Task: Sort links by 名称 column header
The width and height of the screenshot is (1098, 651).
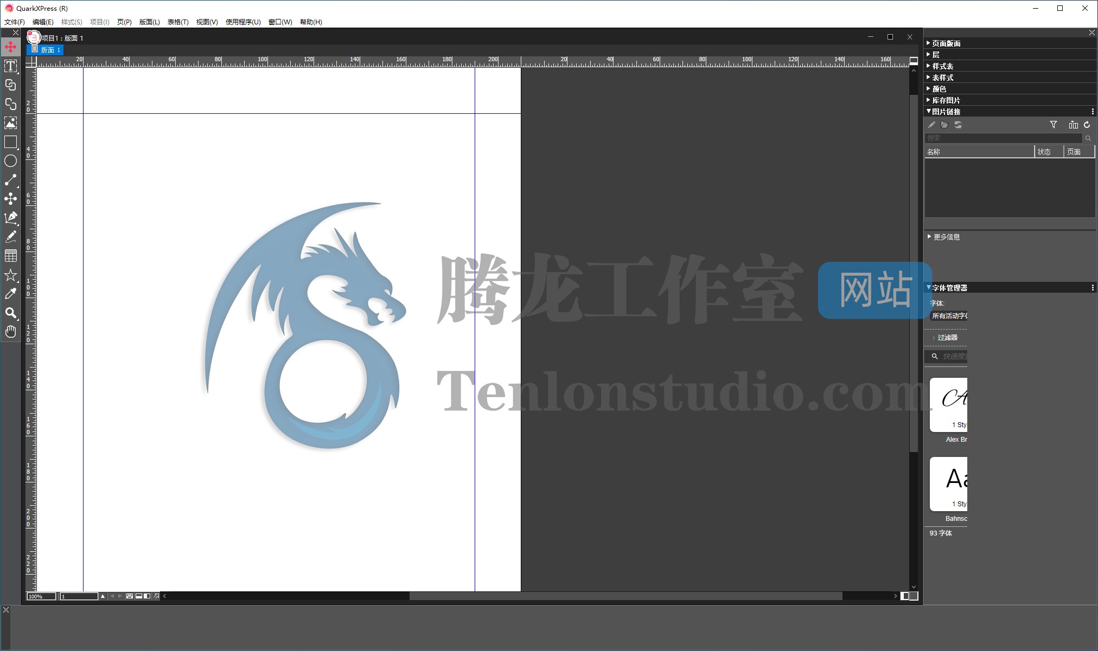Action: pyautogui.click(x=979, y=152)
